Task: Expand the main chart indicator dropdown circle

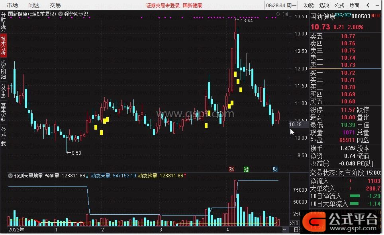Action: [61, 14]
